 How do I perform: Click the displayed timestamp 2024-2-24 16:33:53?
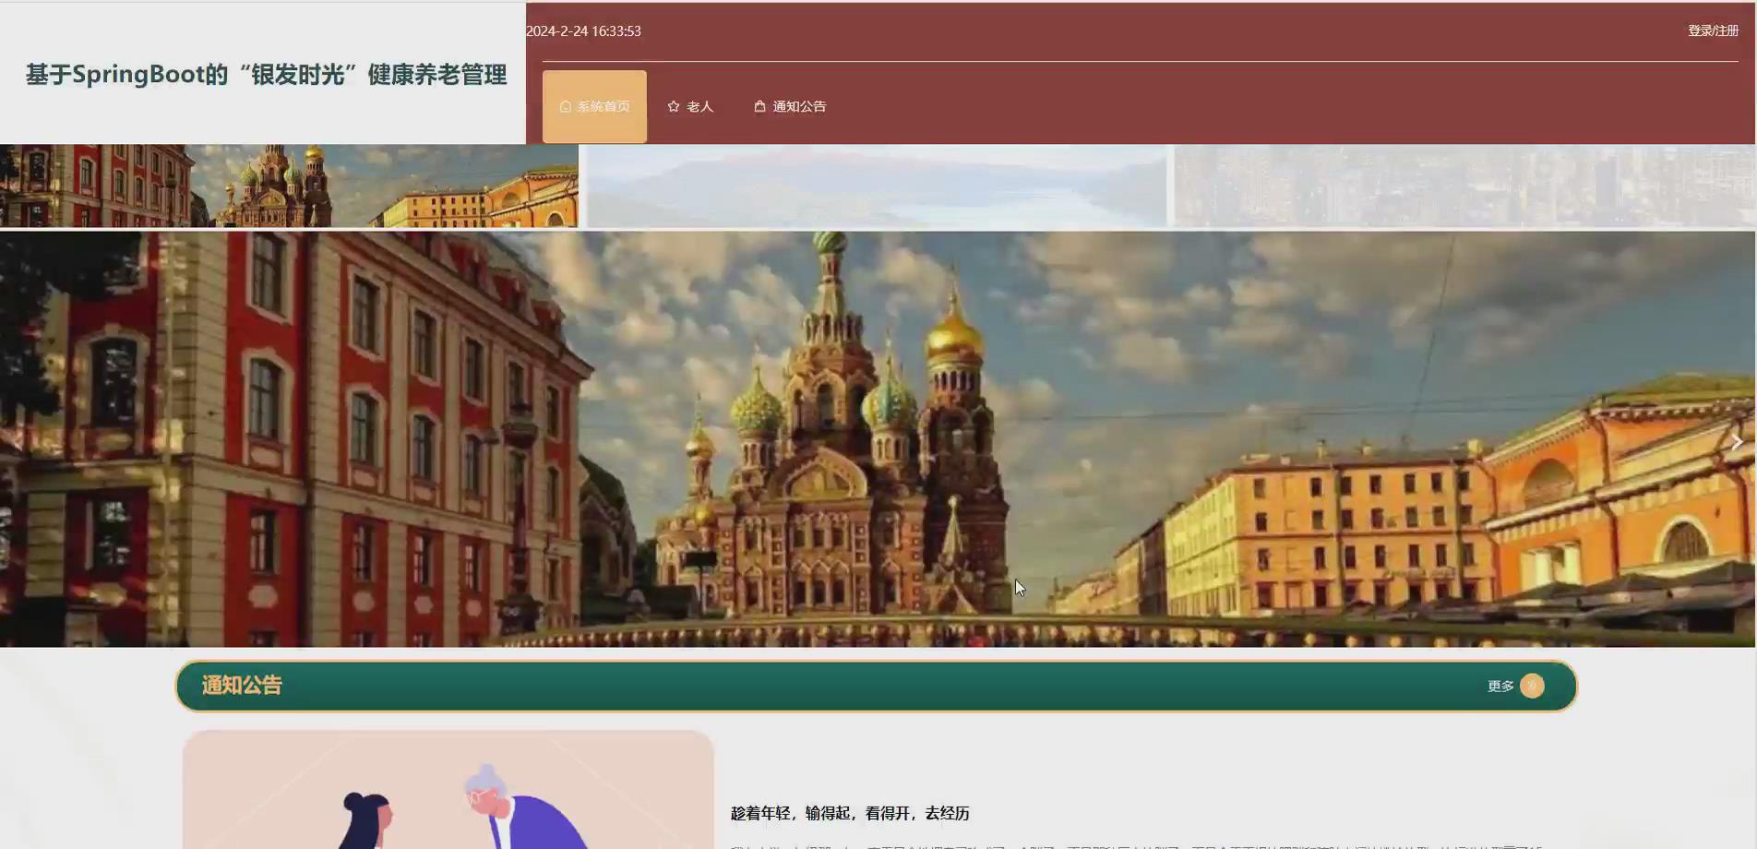583,30
